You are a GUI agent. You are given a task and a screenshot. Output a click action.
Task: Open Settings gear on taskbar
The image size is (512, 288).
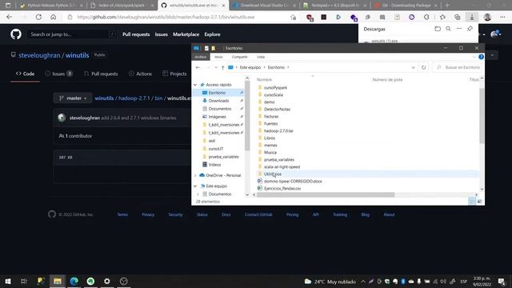tap(107, 281)
